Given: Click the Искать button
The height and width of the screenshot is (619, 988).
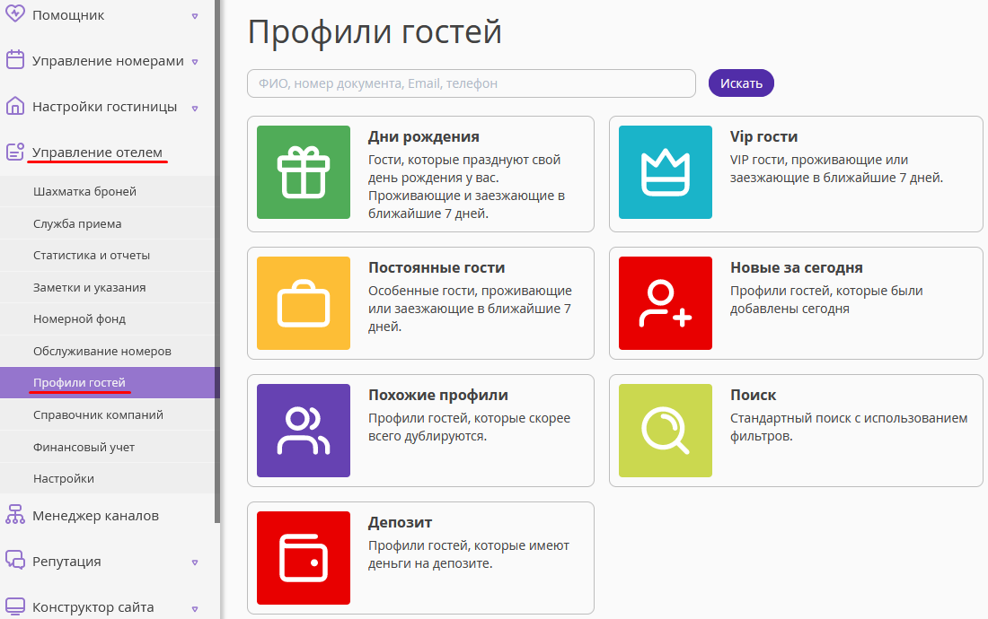Looking at the screenshot, I should pyautogui.click(x=741, y=83).
